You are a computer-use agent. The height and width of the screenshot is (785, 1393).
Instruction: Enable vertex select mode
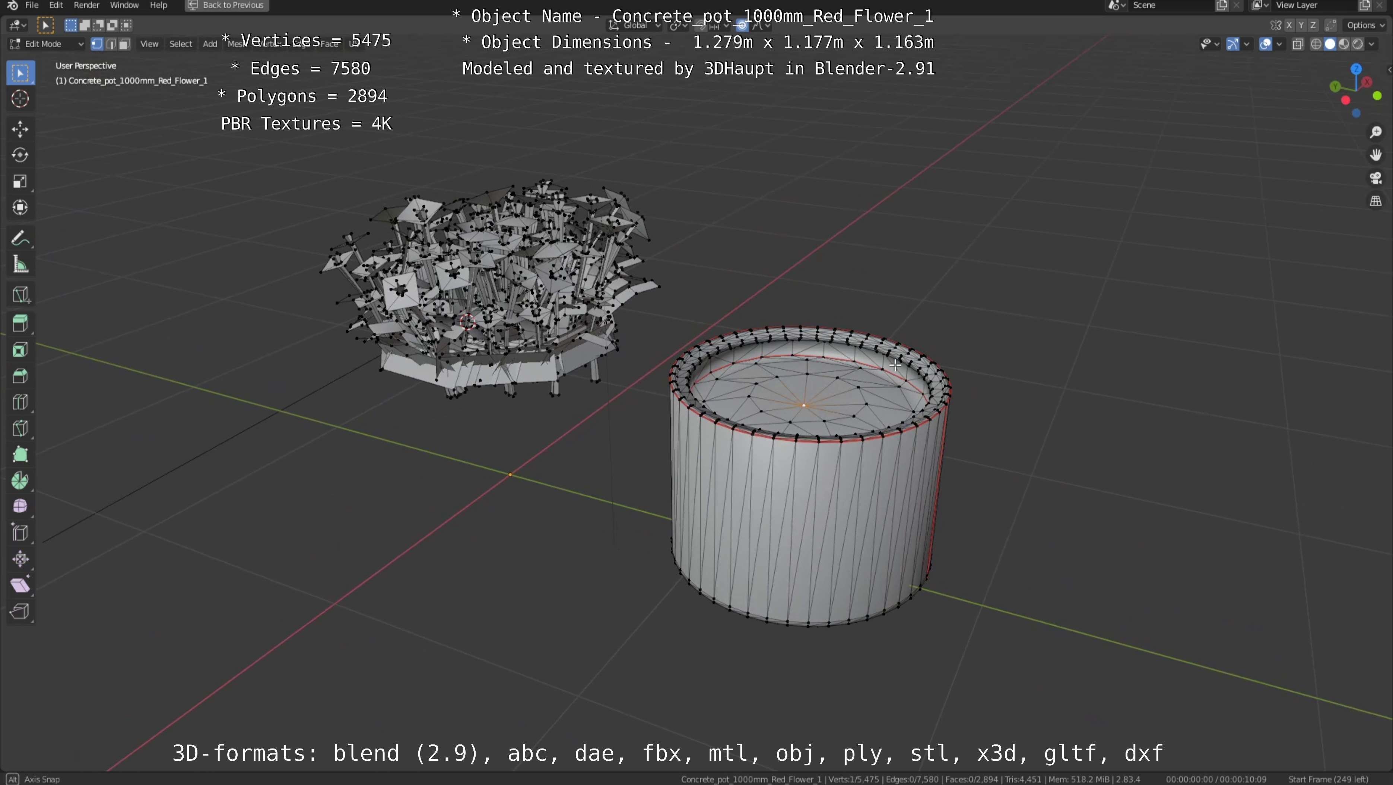(97, 44)
